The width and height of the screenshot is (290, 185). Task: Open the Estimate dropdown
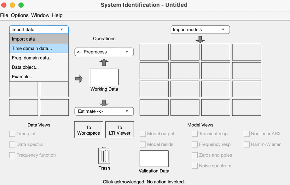(x=104, y=111)
